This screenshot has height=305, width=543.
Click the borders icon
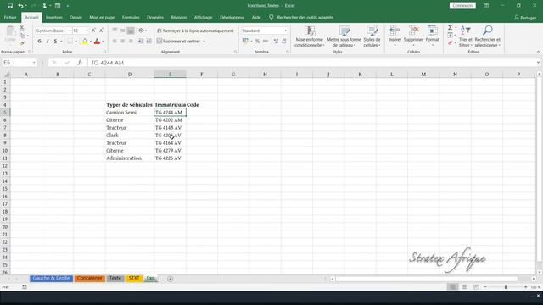[70, 42]
